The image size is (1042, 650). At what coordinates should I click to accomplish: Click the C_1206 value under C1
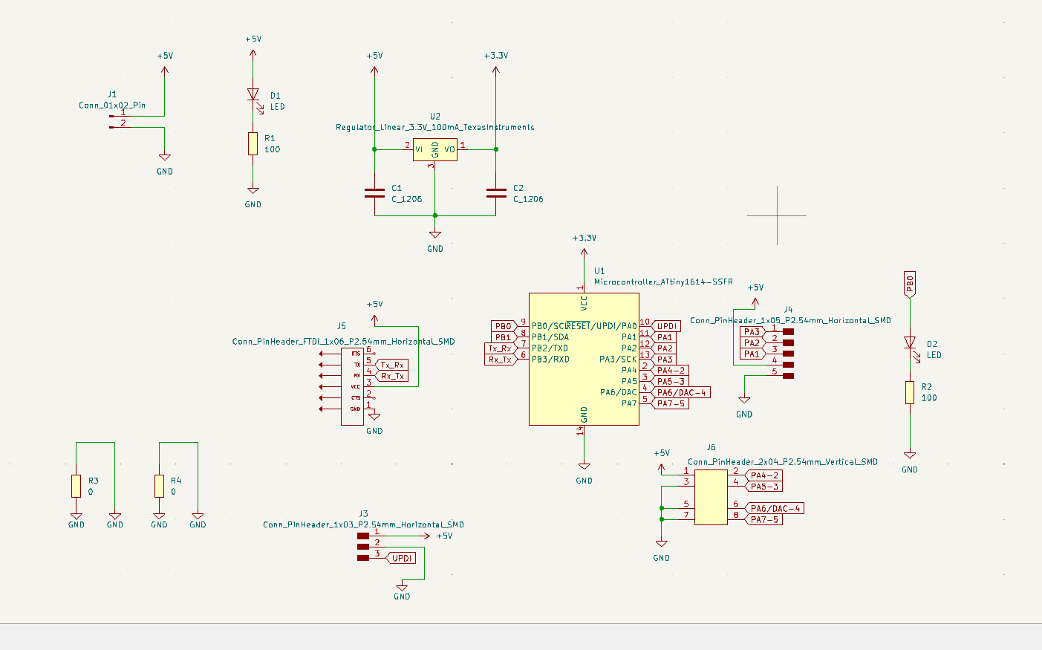coord(406,199)
